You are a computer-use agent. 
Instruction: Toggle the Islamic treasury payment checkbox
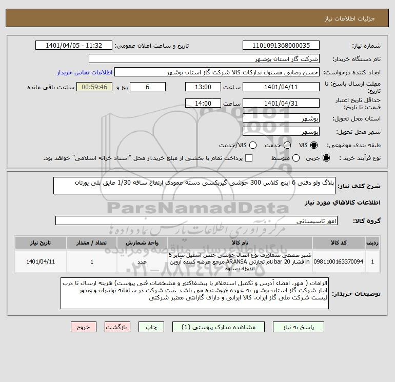249,158
